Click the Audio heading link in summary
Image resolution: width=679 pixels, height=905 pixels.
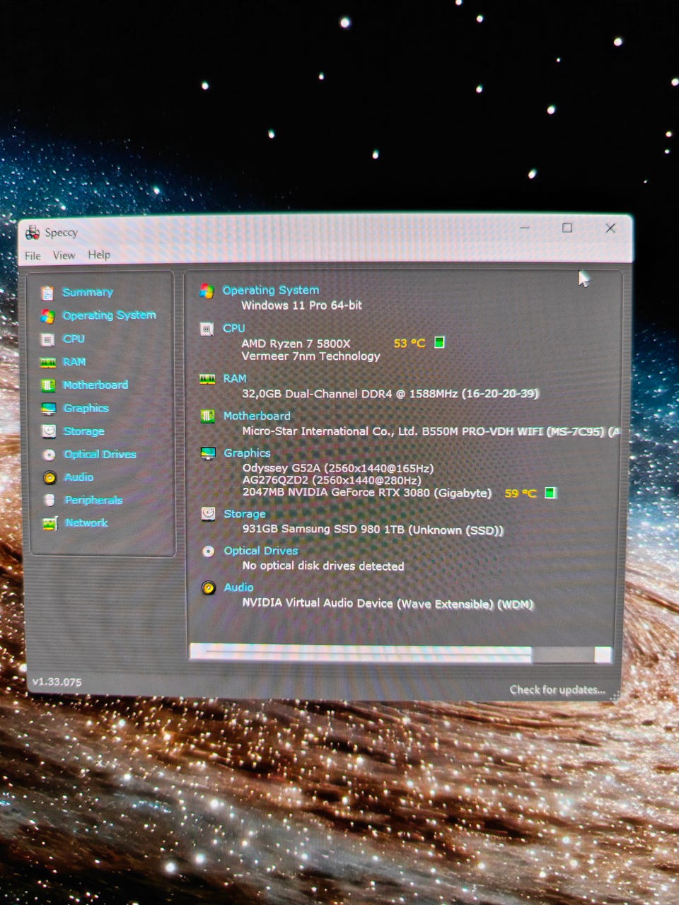coord(238,587)
